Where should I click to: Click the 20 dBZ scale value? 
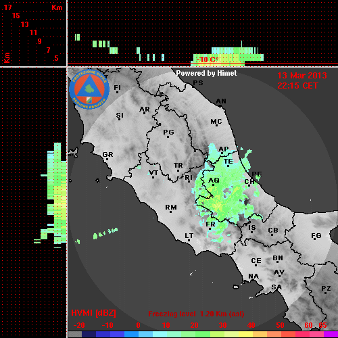point(194,325)
